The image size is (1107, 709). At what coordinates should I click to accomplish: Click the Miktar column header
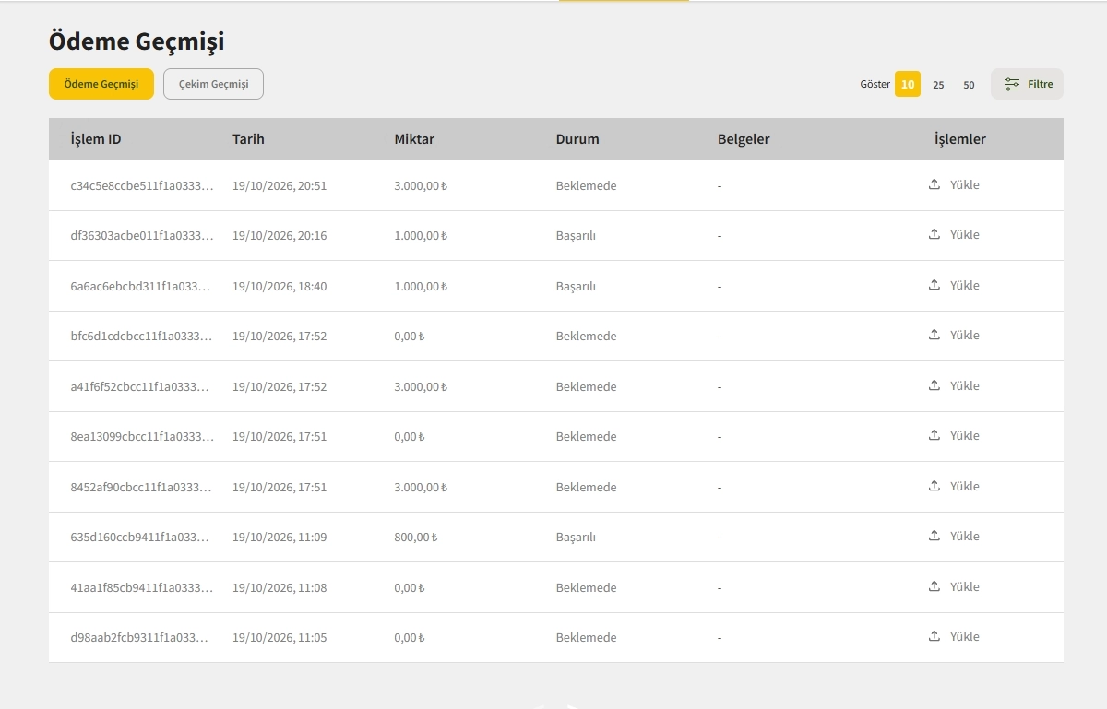(x=414, y=139)
